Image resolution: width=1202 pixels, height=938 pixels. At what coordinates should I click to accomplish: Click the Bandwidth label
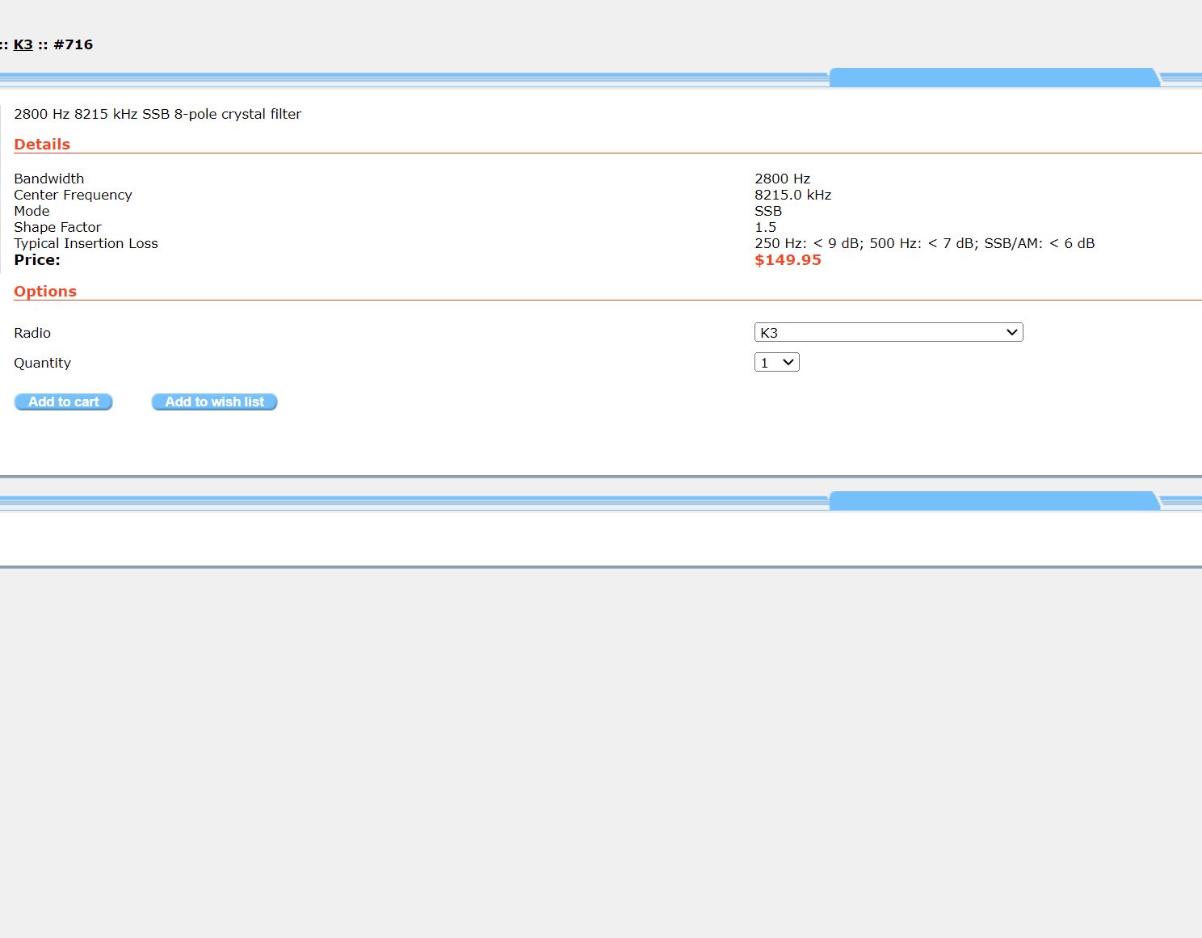coord(48,179)
